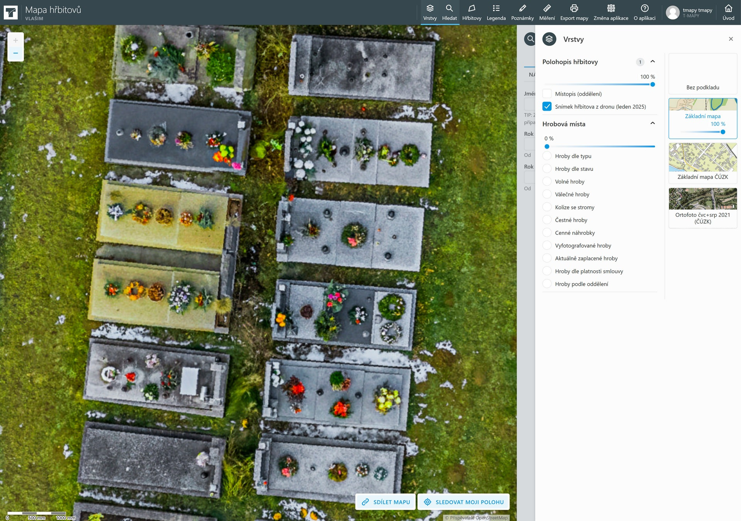Uncheck Snímek hřbitova z dronu layer
Image resolution: width=741 pixels, height=521 pixels.
pyautogui.click(x=547, y=106)
